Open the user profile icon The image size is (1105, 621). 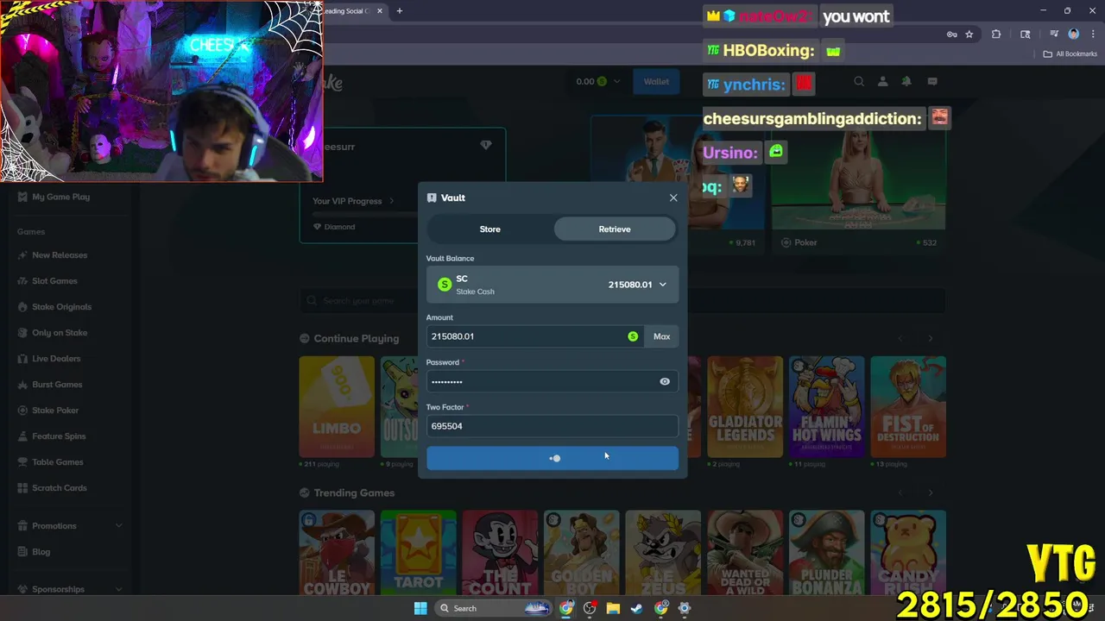(x=882, y=82)
